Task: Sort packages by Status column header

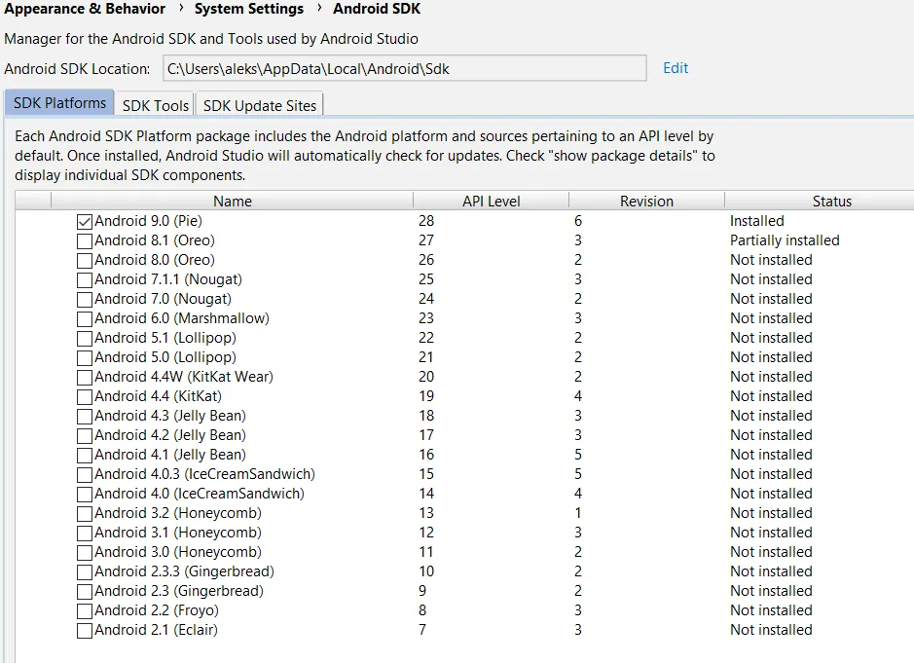Action: coord(831,202)
